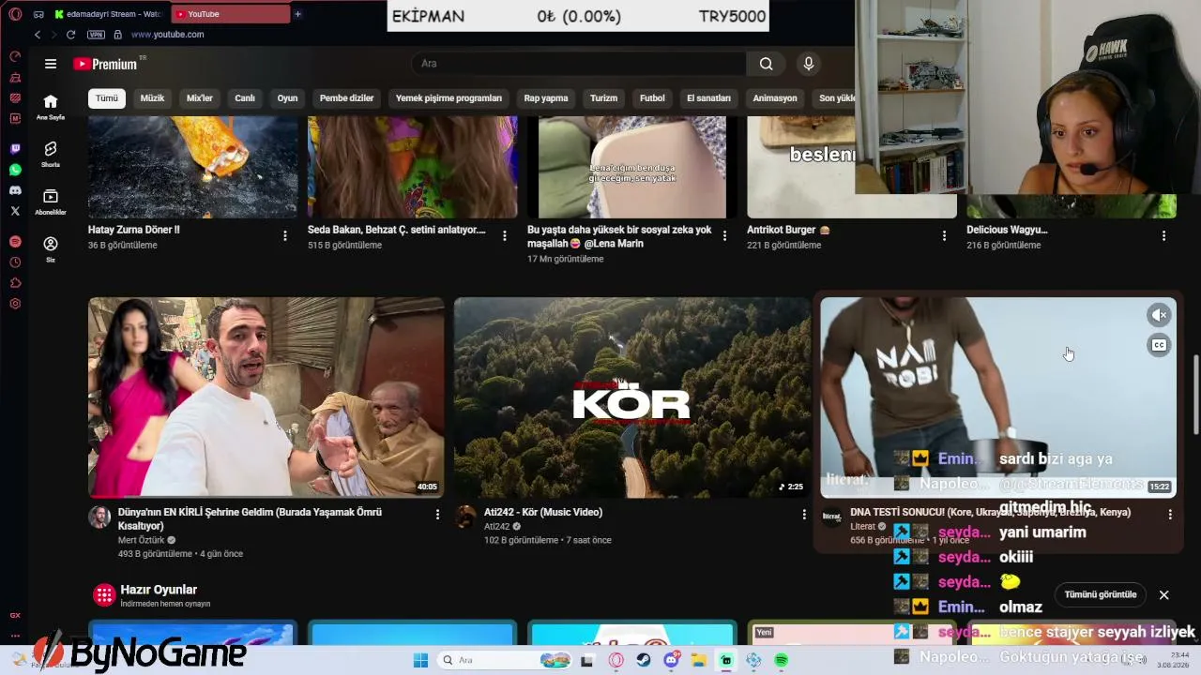Toggle captions on the preview video

[1159, 345]
